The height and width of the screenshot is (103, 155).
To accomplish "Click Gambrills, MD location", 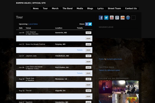I will (x=61, y=33).
